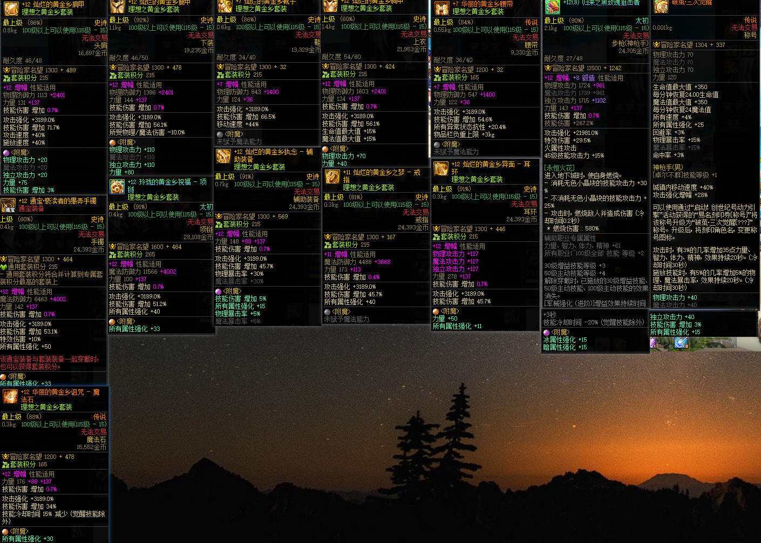Select the +7 华丽的黄金乡腰带 belt icon
761x543 pixels.
[x=442, y=8]
